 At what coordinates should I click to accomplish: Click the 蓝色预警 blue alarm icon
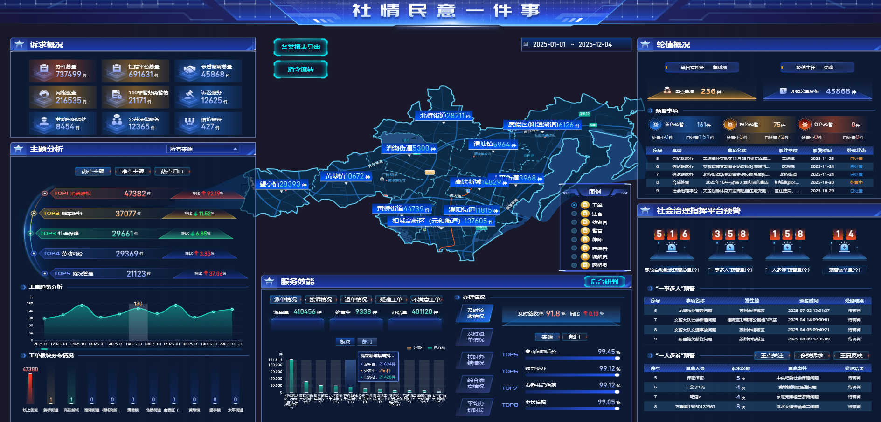pos(656,125)
